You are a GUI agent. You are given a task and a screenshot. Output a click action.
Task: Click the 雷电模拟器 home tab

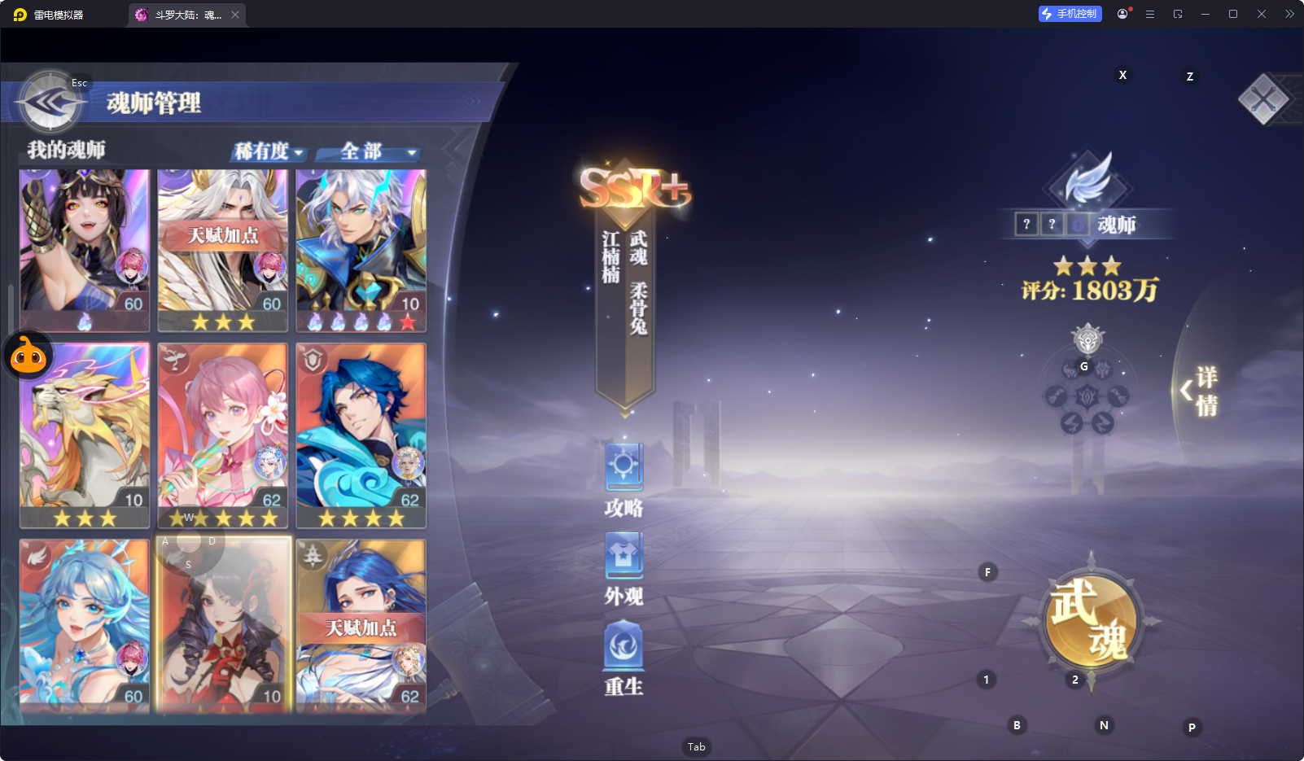[49, 15]
